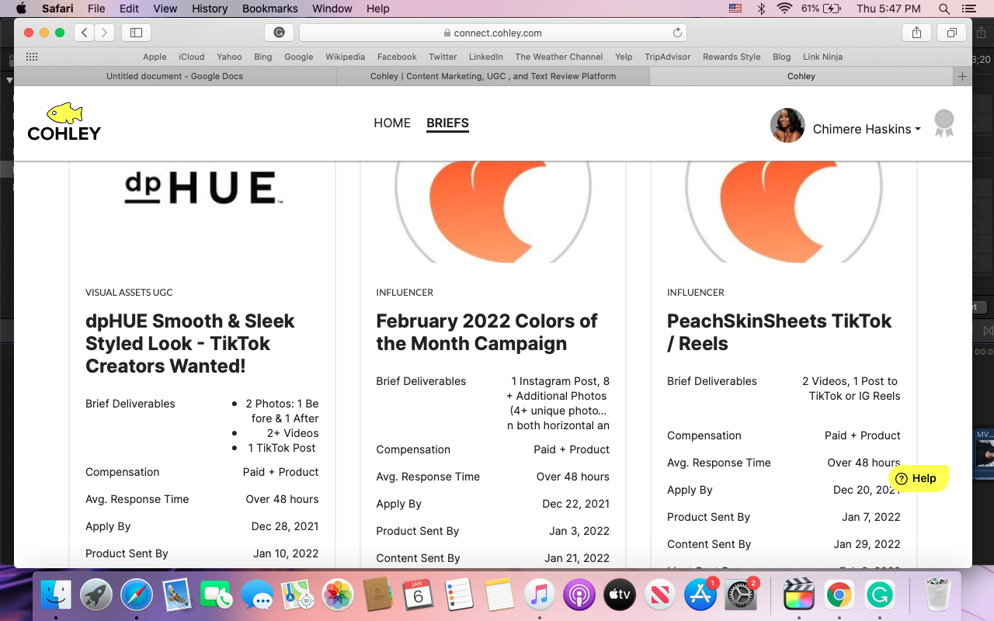Screen dimensions: 994x621
Task: Open the rewards ribbon badge icon
Action: (x=944, y=123)
